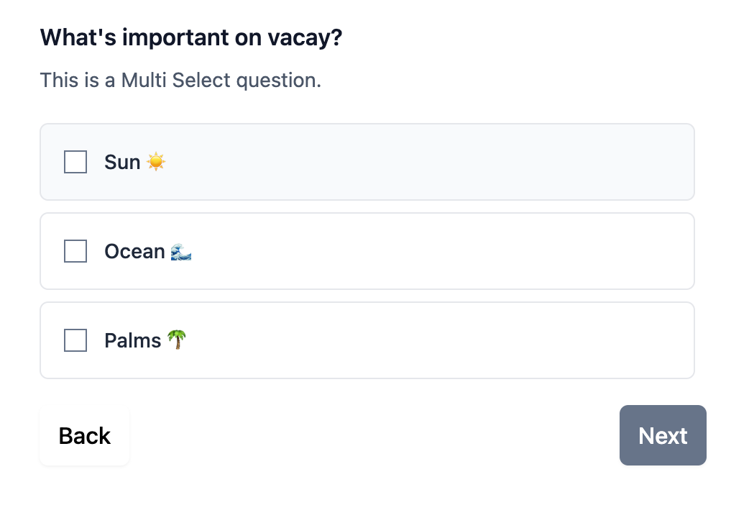Click the ocean wave emoji icon

click(181, 252)
